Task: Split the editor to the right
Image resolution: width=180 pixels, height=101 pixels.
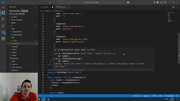Action: point(173,7)
